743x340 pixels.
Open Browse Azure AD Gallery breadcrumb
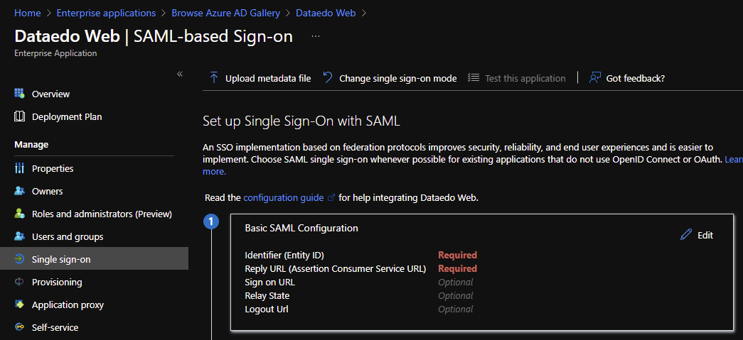(225, 13)
